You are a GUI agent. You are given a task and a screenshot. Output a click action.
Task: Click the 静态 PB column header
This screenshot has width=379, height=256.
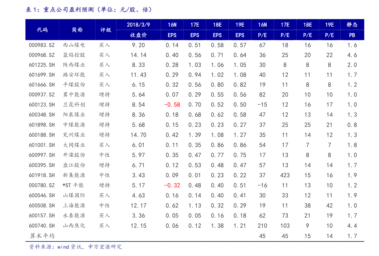point(352,30)
